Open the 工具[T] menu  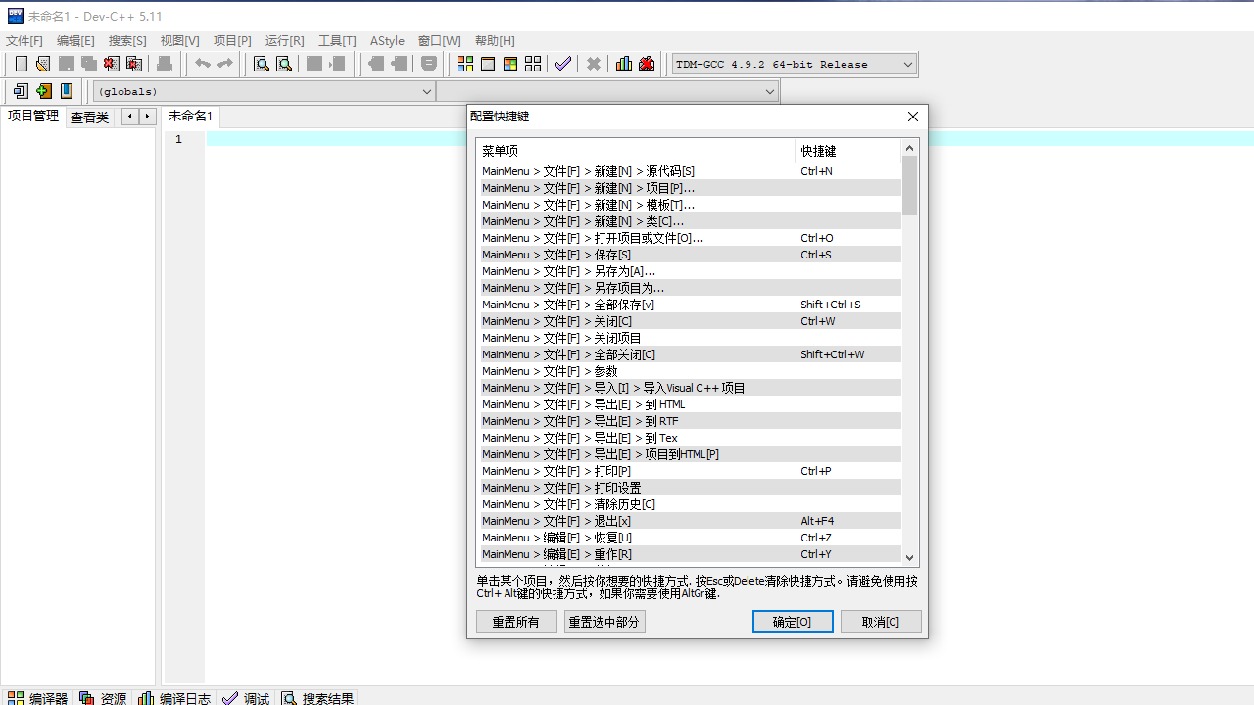(x=337, y=41)
